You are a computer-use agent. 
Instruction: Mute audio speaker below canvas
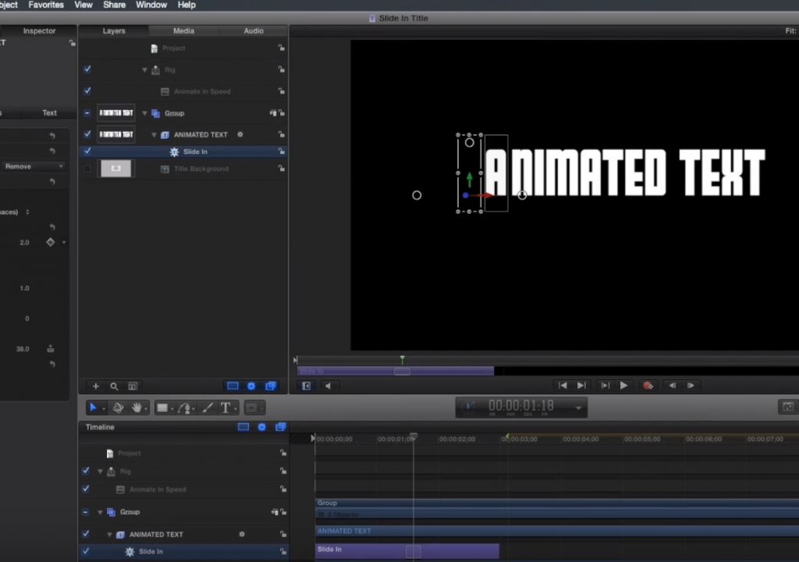click(x=328, y=386)
